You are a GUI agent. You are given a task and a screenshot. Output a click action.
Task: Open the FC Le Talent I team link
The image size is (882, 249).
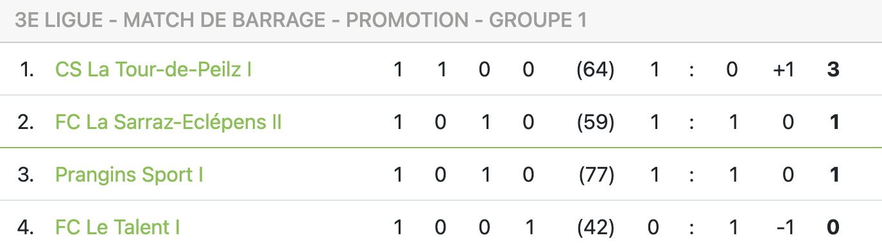pos(118,227)
